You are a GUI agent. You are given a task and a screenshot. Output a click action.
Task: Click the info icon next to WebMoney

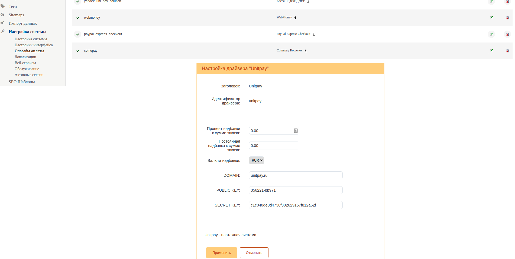(x=295, y=18)
